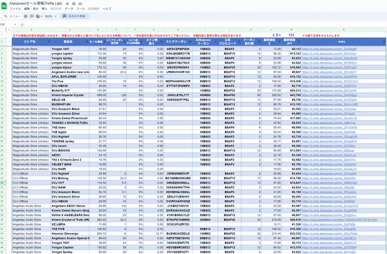387x254 pixels.
Task: Open the セール価格 column filter
Action: [x=104, y=42]
